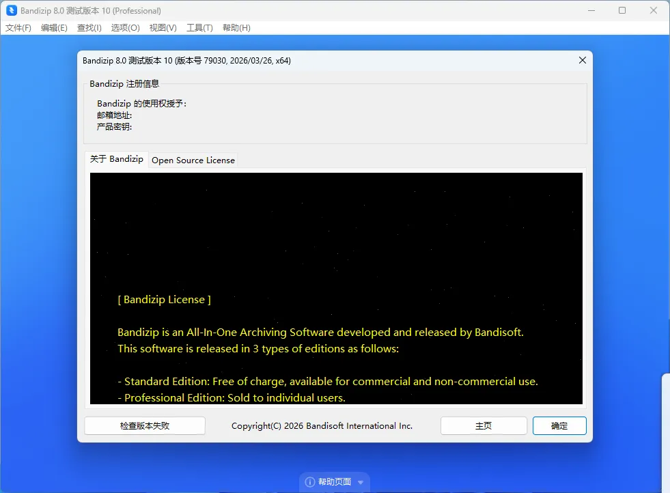
Task: Click the 产品密钥: label
Action: 114,127
